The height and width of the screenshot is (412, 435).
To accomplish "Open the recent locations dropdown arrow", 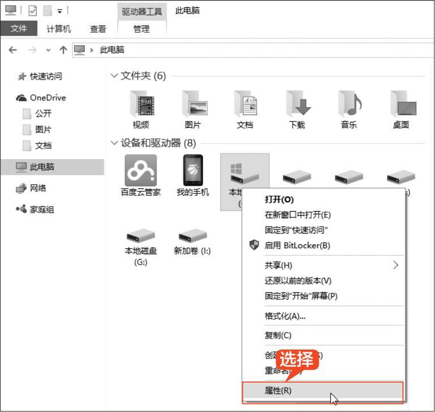I will 48,50.
